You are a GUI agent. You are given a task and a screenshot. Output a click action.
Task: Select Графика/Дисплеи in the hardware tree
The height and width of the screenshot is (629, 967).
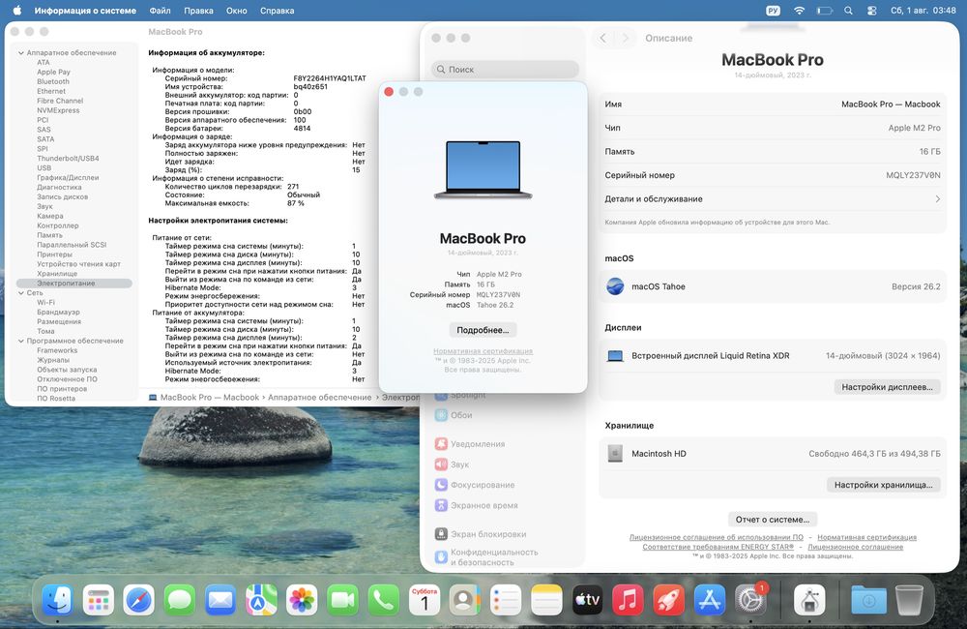68,178
